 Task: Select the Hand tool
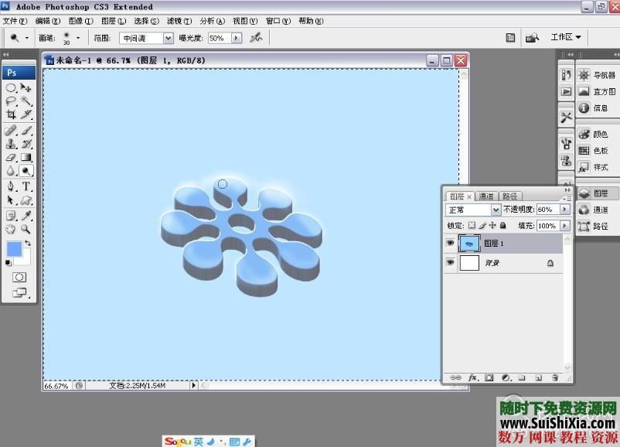tap(12, 229)
